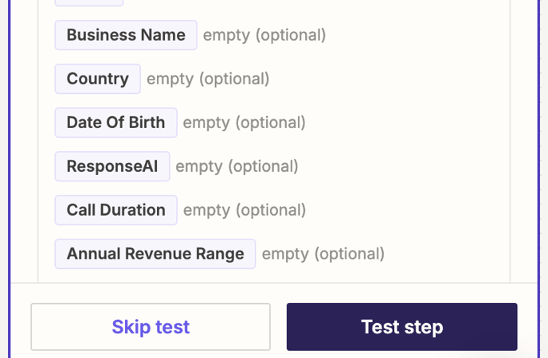548x358 pixels.
Task: Run the Test step button
Action: click(402, 327)
